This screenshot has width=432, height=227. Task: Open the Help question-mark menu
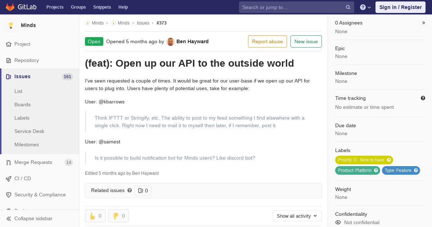point(365,7)
